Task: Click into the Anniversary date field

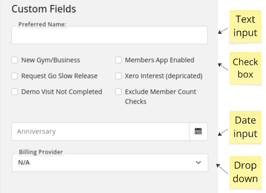Action: pos(100,132)
